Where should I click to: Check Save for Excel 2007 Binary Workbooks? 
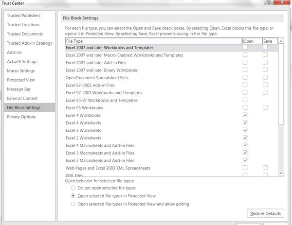click(265, 69)
